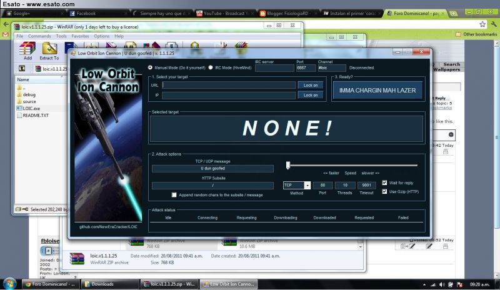This screenshot has height=290, width=500.
Task: Open Chrome's wrench settings menu
Action: (494, 24)
